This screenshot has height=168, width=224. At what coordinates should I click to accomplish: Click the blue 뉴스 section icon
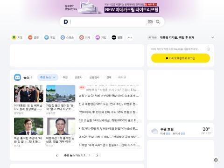(17, 77)
